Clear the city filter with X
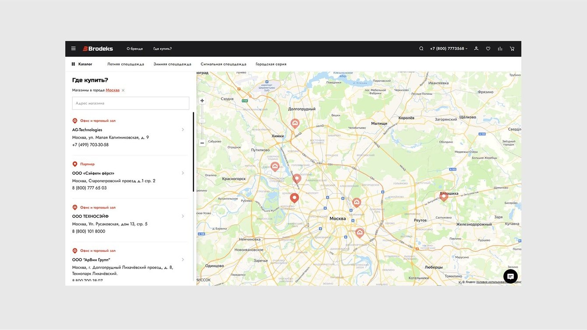This screenshot has width=587, height=330. pyautogui.click(x=123, y=90)
